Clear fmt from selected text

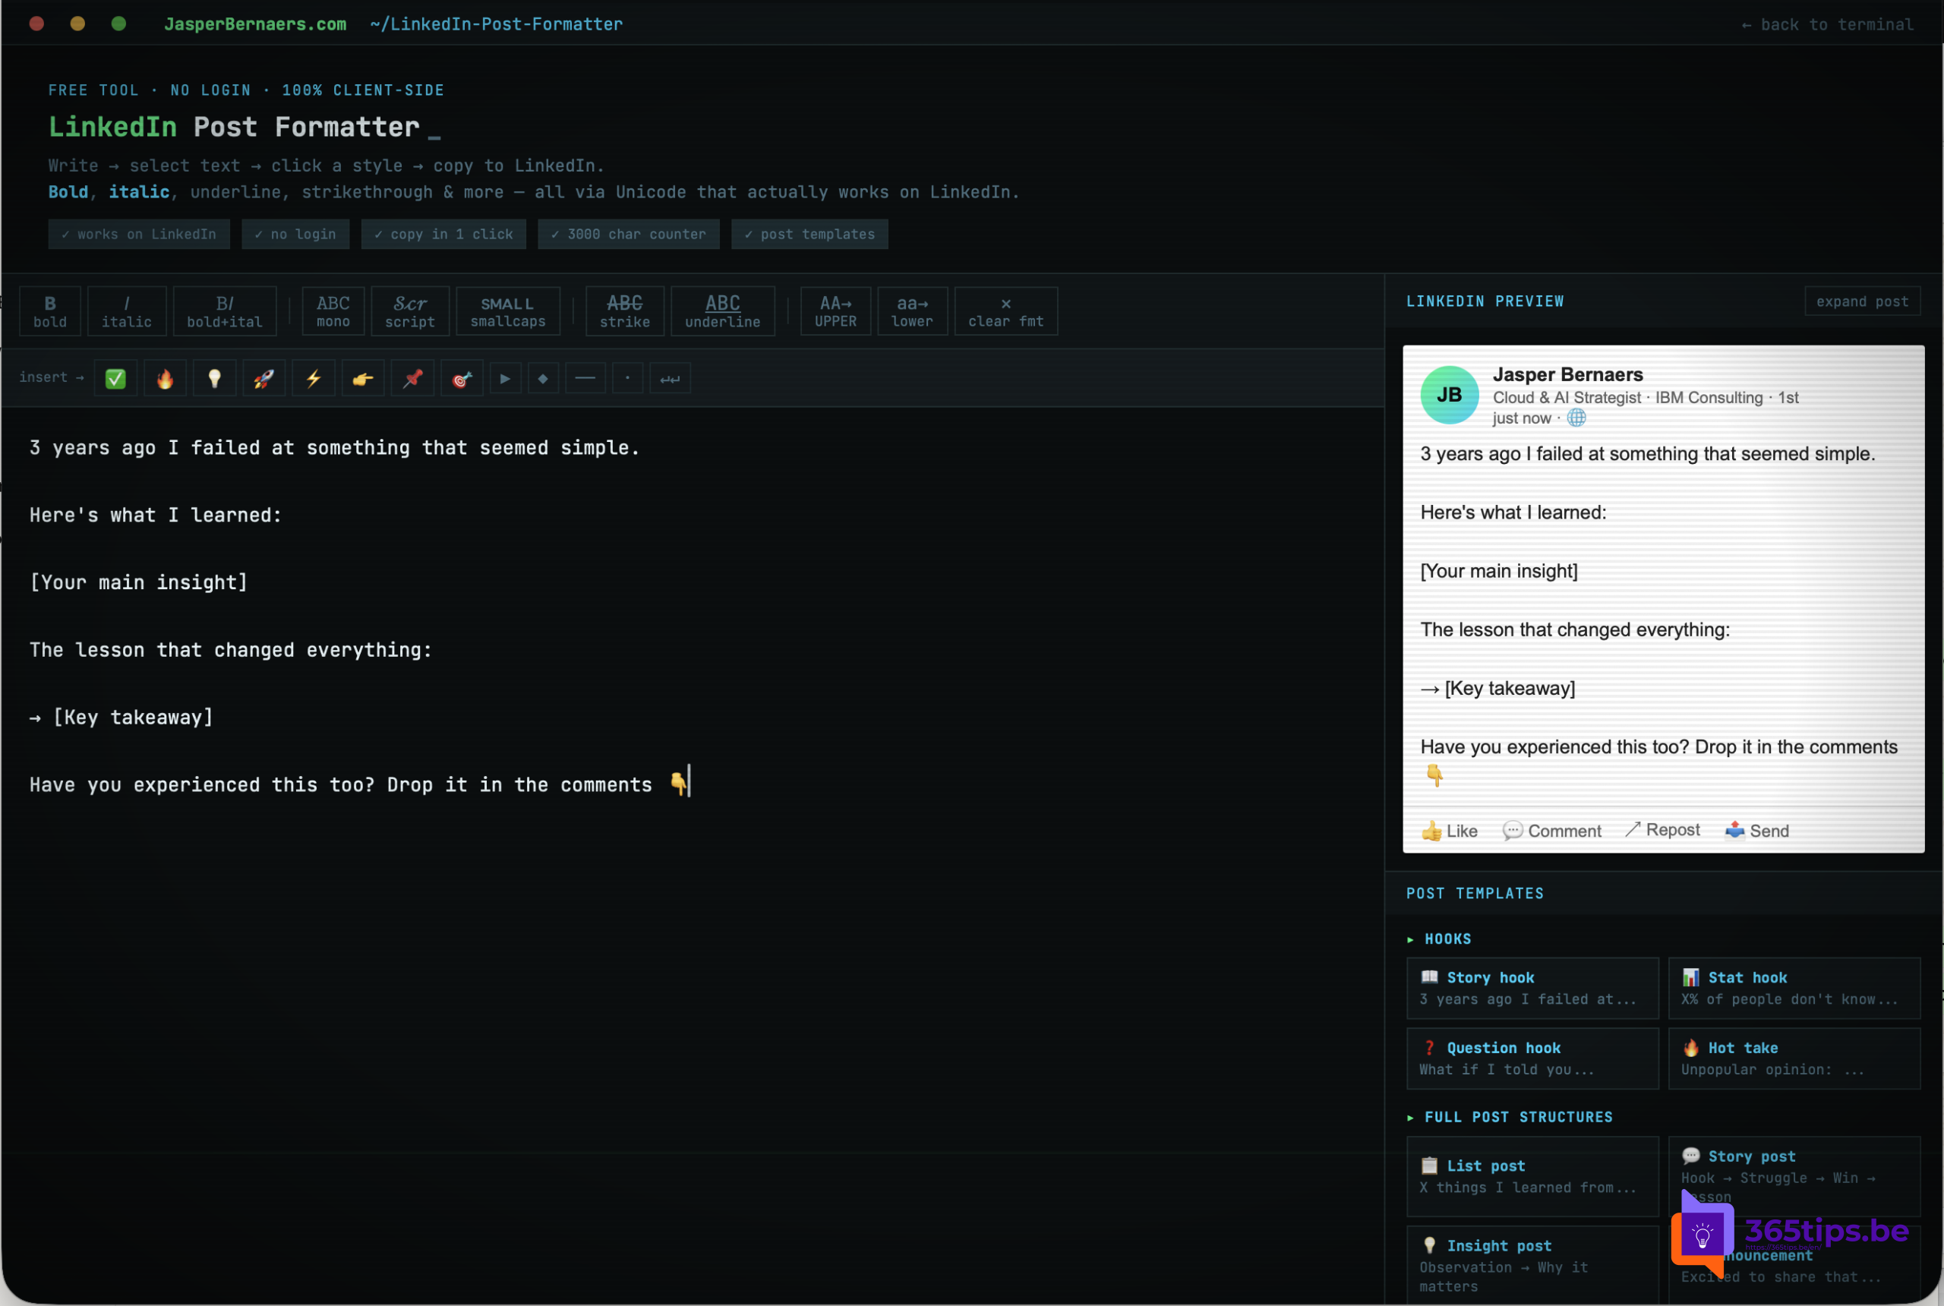(x=1006, y=311)
